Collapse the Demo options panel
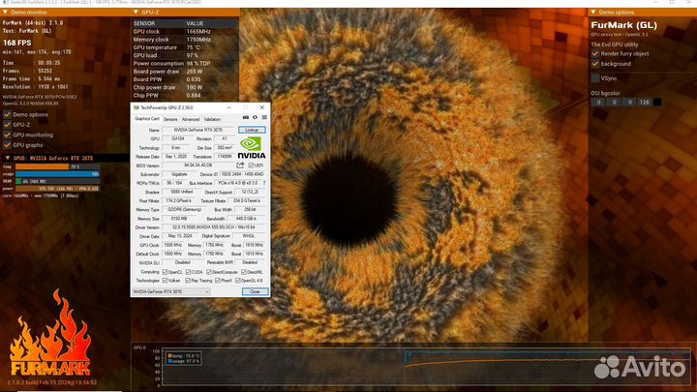697x392 pixels. 593,13
